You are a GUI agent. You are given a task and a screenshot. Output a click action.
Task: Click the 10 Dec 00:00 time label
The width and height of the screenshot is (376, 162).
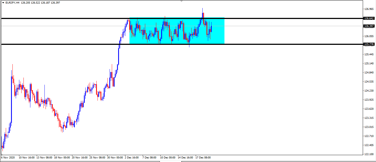click(168, 158)
